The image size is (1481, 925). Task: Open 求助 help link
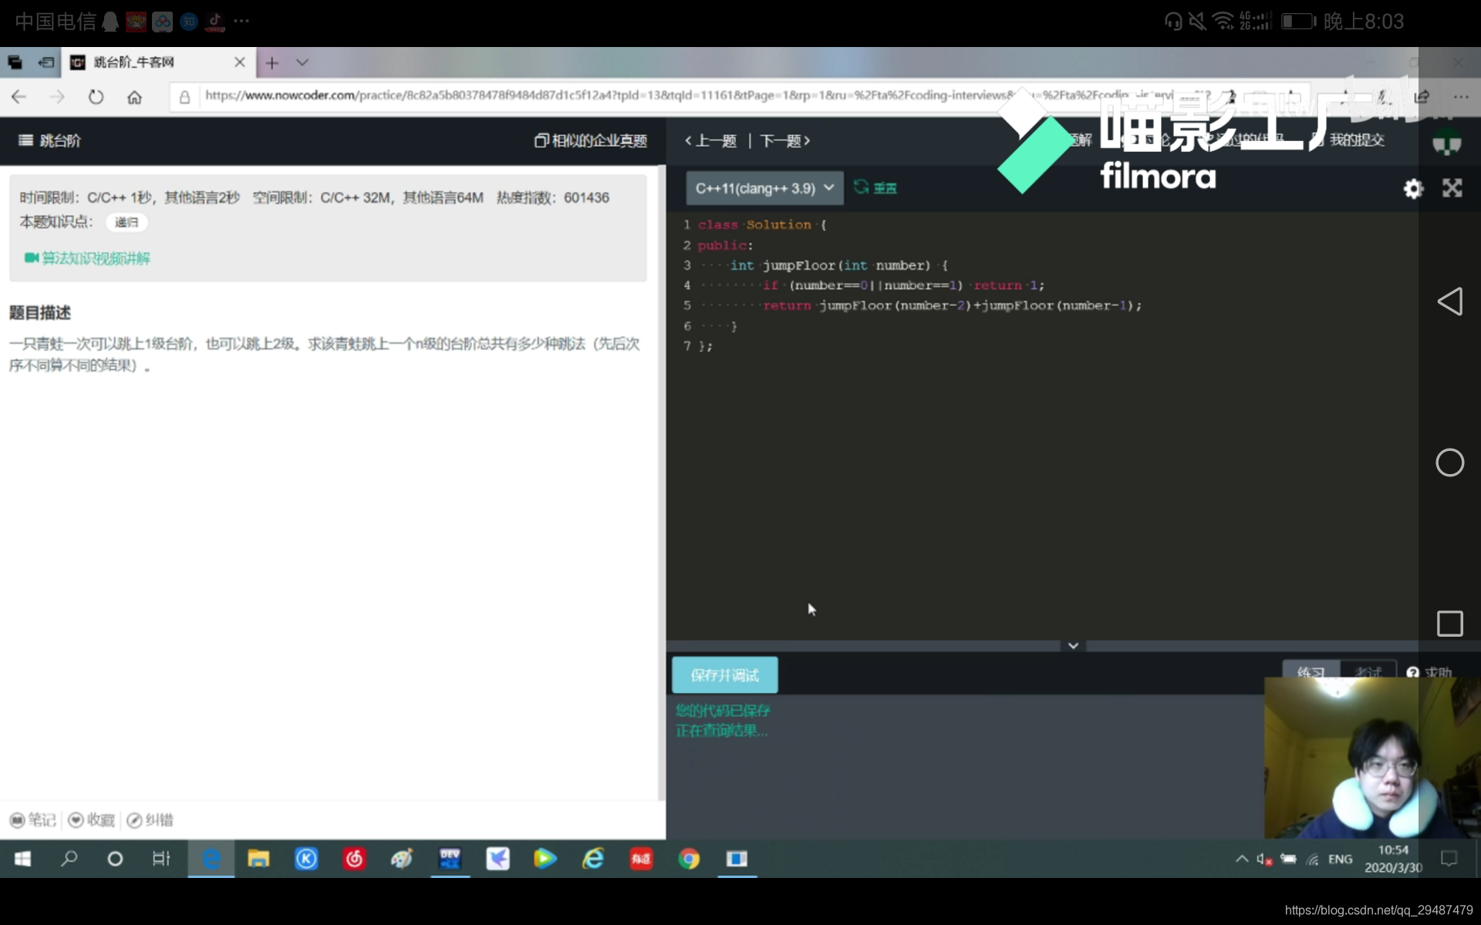click(x=1429, y=671)
